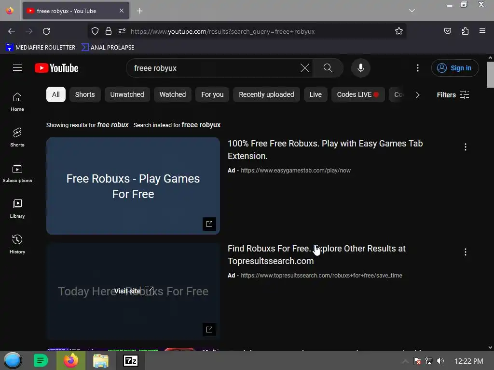Screen dimensions: 494x370
Task: Click Visit site on second ad thumbnail
Action: coord(134,291)
